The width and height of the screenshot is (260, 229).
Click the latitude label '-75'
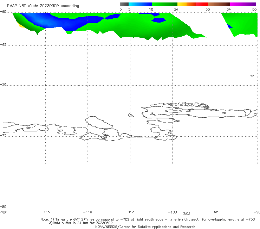click(3, 135)
